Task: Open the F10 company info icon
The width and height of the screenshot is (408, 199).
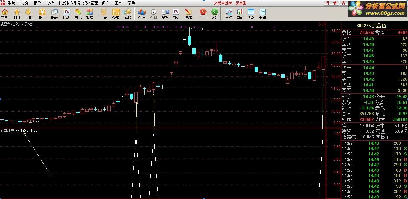Action: tap(251, 14)
